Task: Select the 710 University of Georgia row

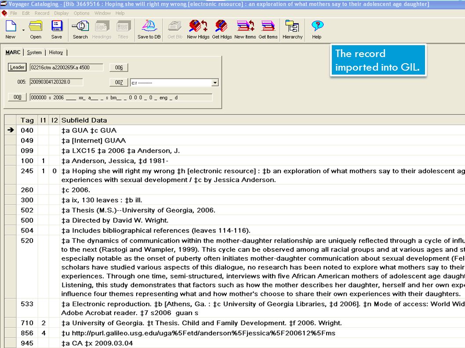Action: point(234,323)
